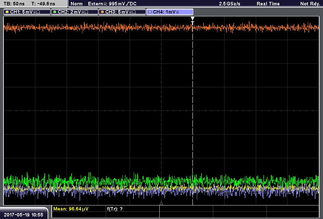Viewport: 323px width, 219px height.
Task: Select the CH1: 5mV channel tab
Action: (27, 12)
